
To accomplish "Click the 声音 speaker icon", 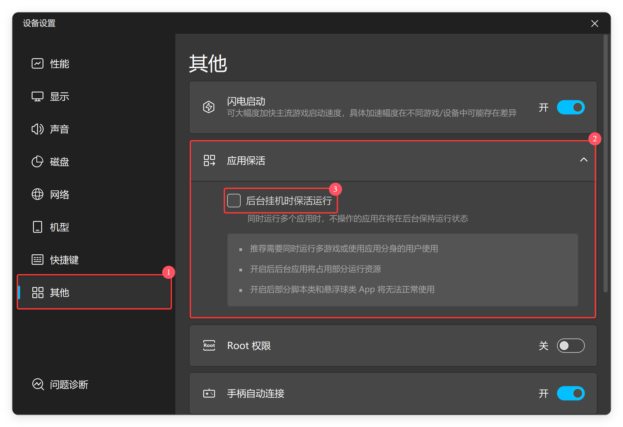I will 37,129.
